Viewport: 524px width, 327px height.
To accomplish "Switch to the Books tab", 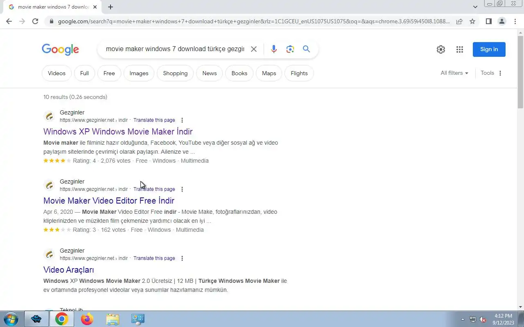I will (239, 74).
